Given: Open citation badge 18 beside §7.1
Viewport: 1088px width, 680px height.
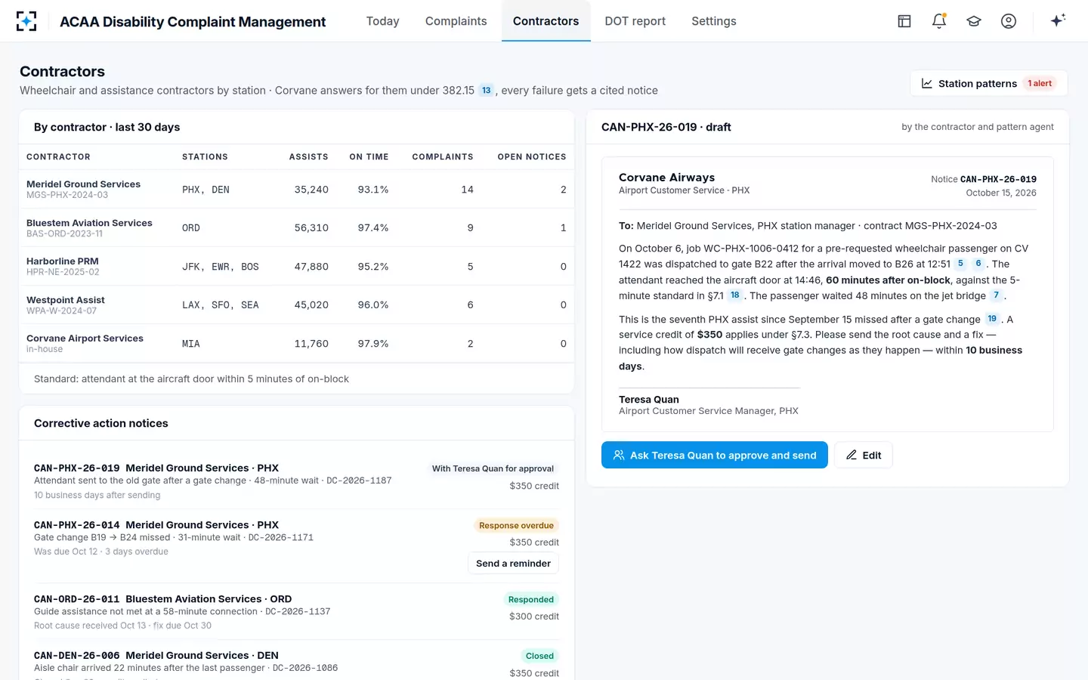Looking at the screenshot, I should coord(735,295).
